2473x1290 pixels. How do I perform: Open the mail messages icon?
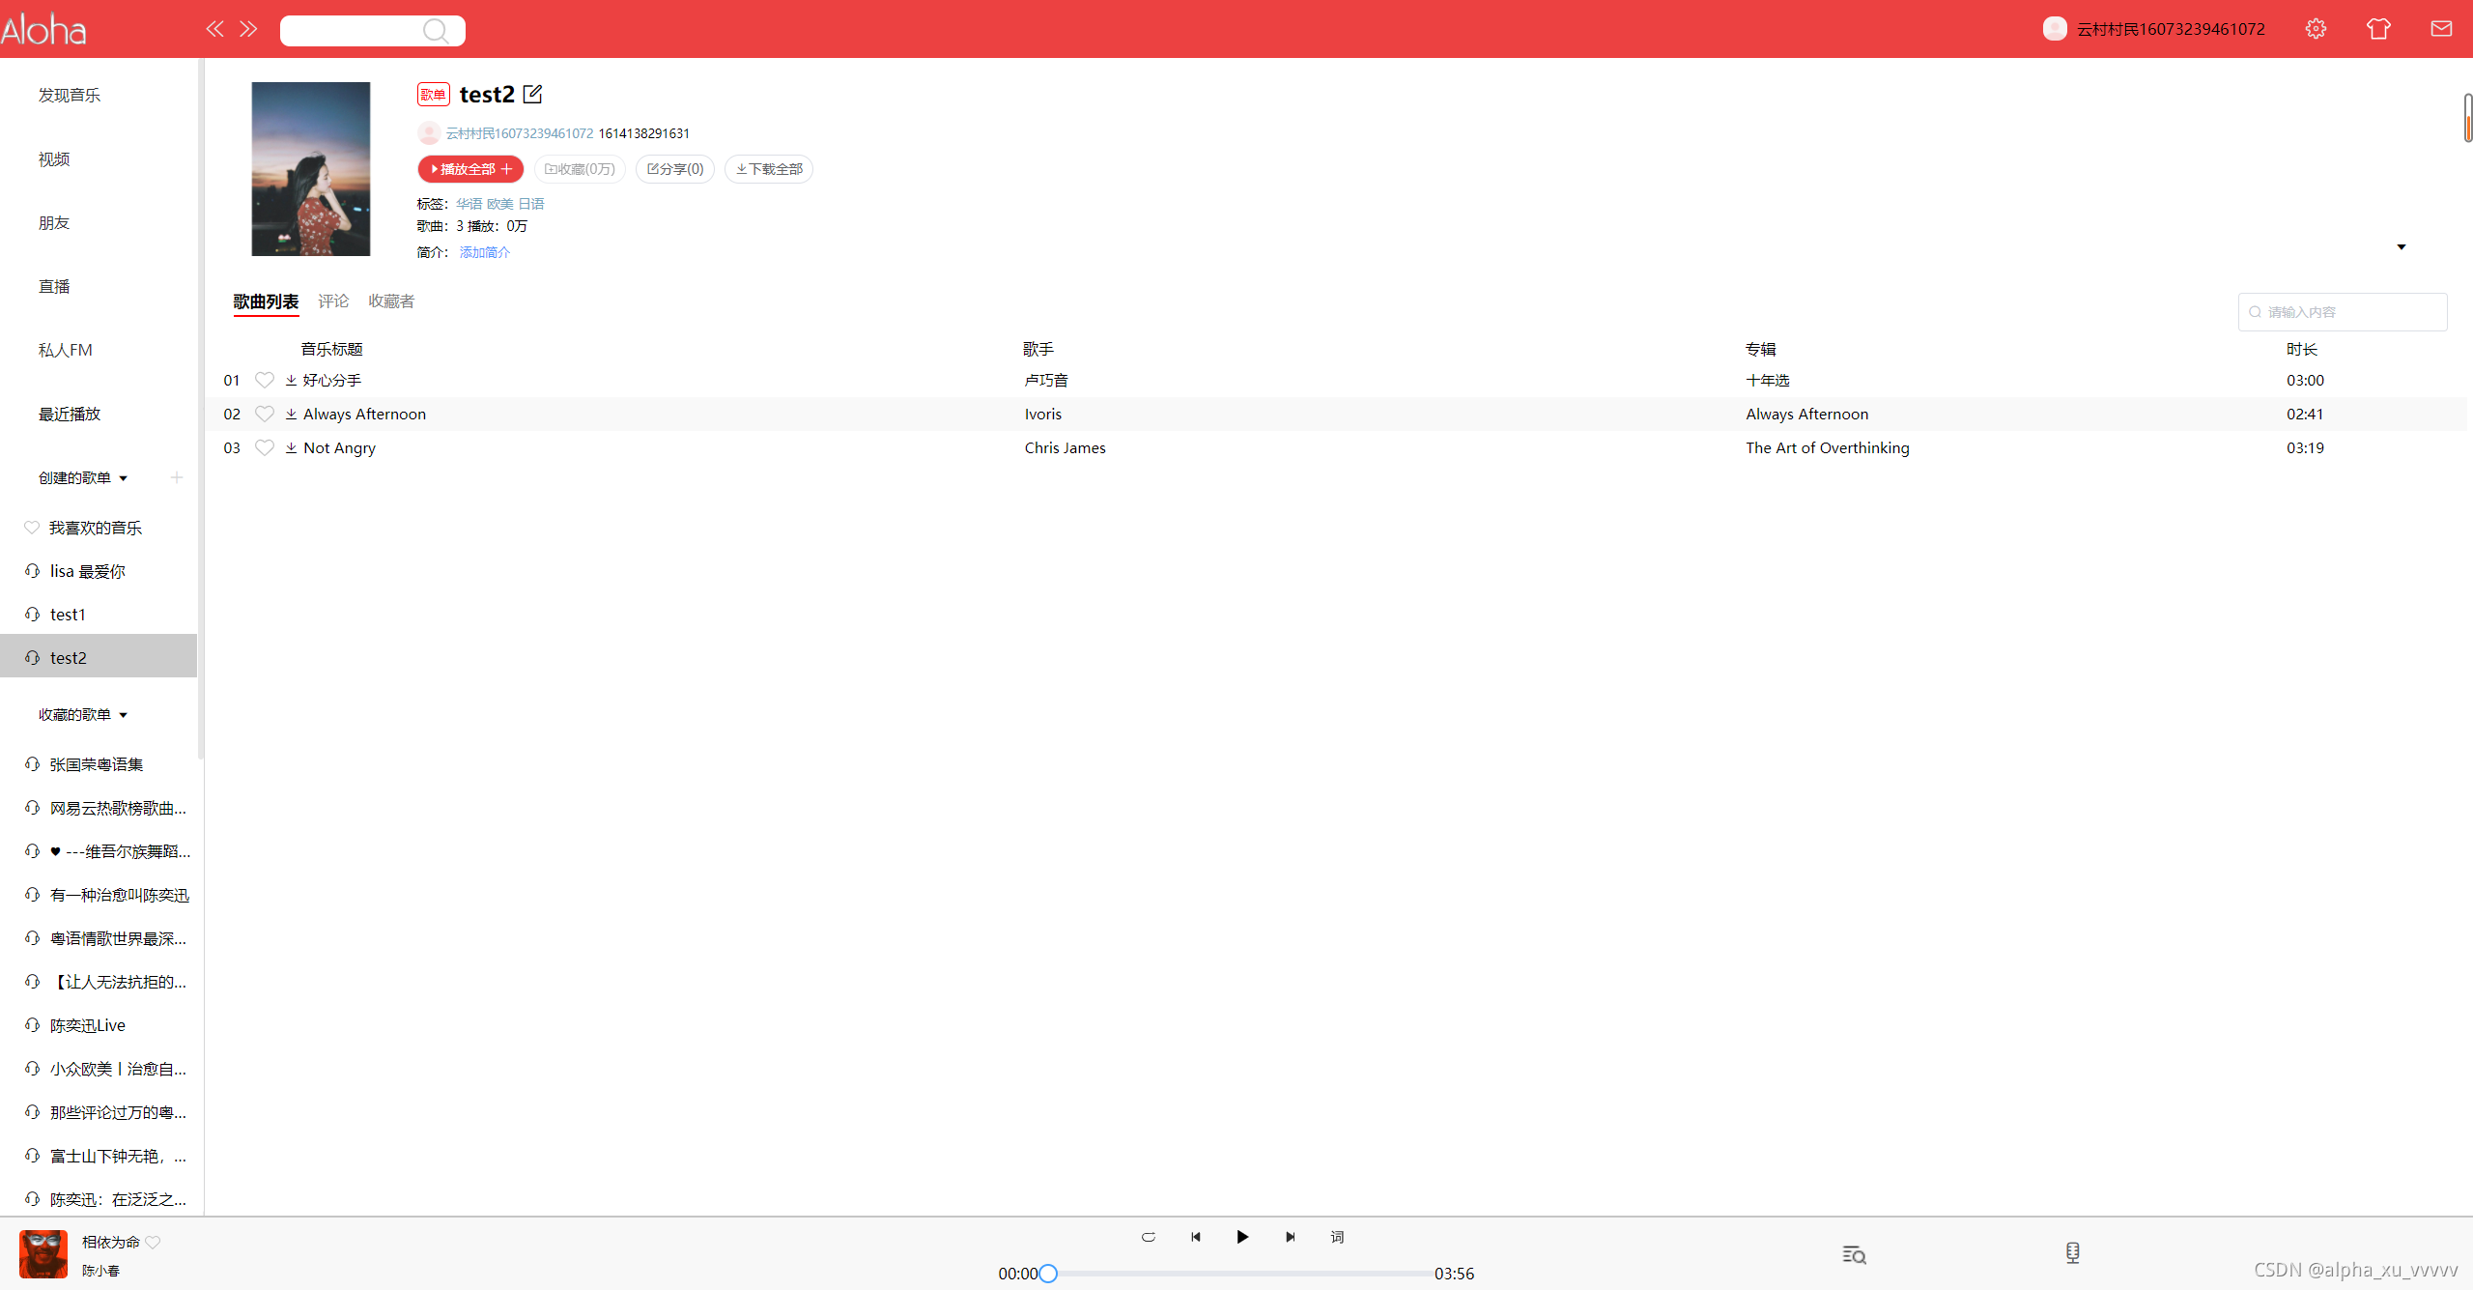pyautogui.click(x=2441, y=29)
